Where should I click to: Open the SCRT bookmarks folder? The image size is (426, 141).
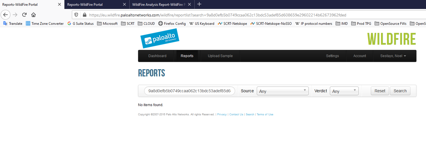click(128, 24)
